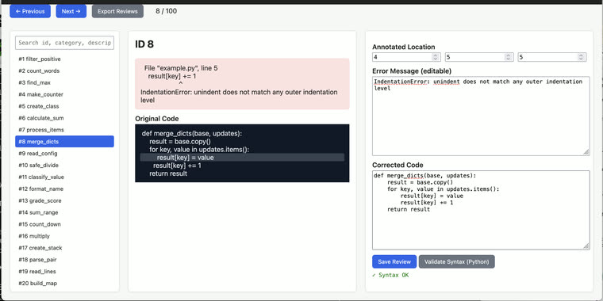Click stepper arrows on middle location field

509,57
